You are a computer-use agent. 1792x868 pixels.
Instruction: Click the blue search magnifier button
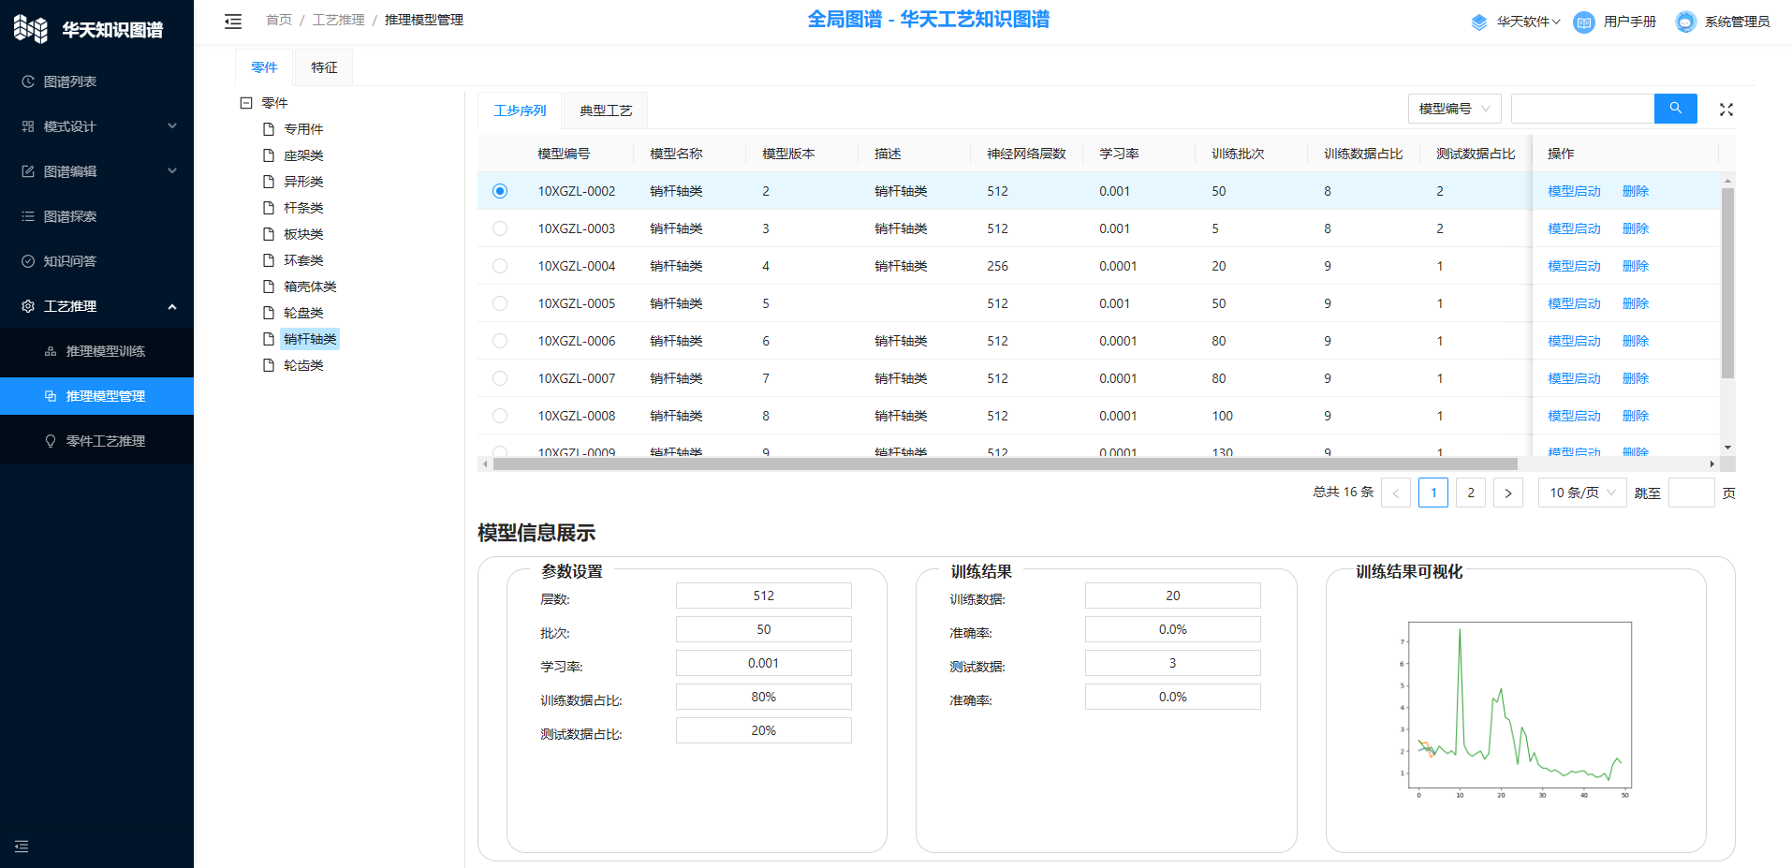(1675, 109)
